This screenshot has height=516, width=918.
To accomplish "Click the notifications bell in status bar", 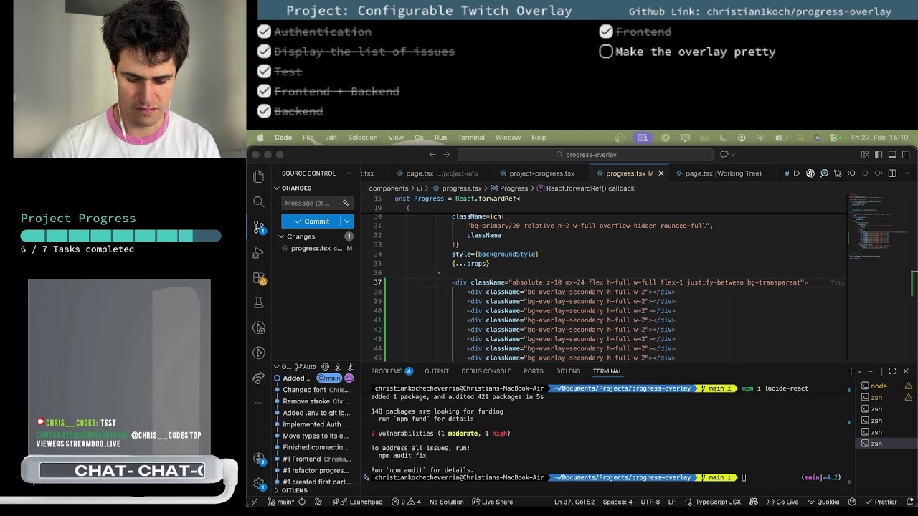I will tap(909, 502).
